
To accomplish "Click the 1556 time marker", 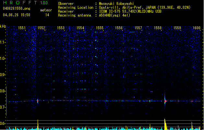I will point(119,28).
